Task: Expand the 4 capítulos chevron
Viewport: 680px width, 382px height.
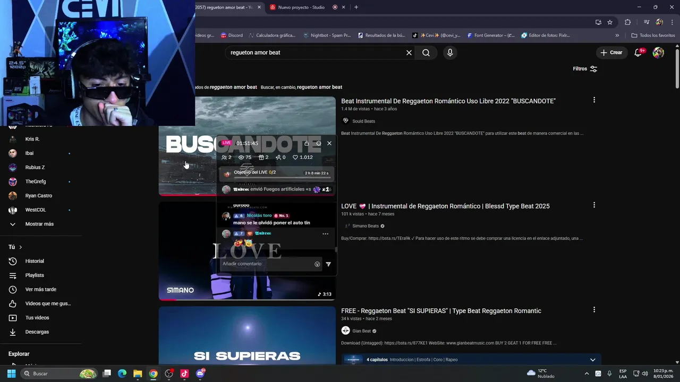Action: (x=593, y=360)
